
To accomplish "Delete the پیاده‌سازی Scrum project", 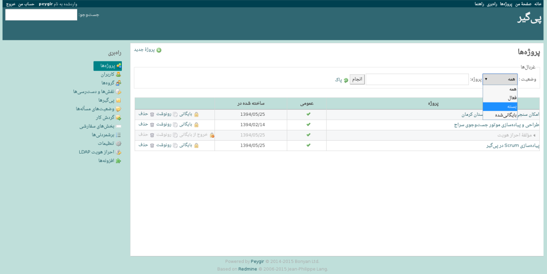I will 146,145.
